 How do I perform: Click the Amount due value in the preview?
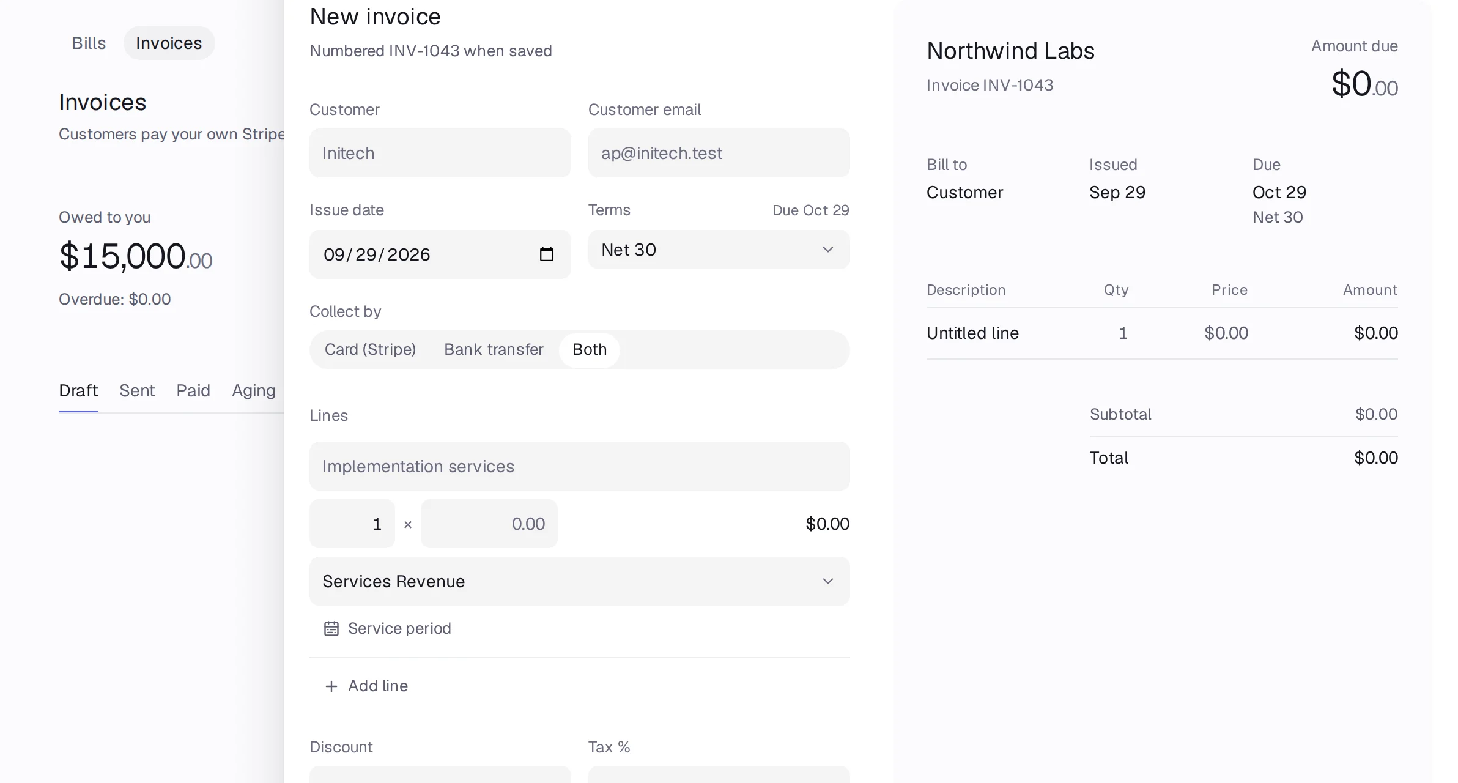point(1364,84)
